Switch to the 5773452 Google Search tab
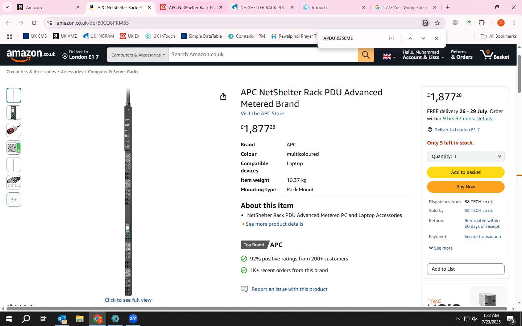The image size is (522, 326). point(406,7)
